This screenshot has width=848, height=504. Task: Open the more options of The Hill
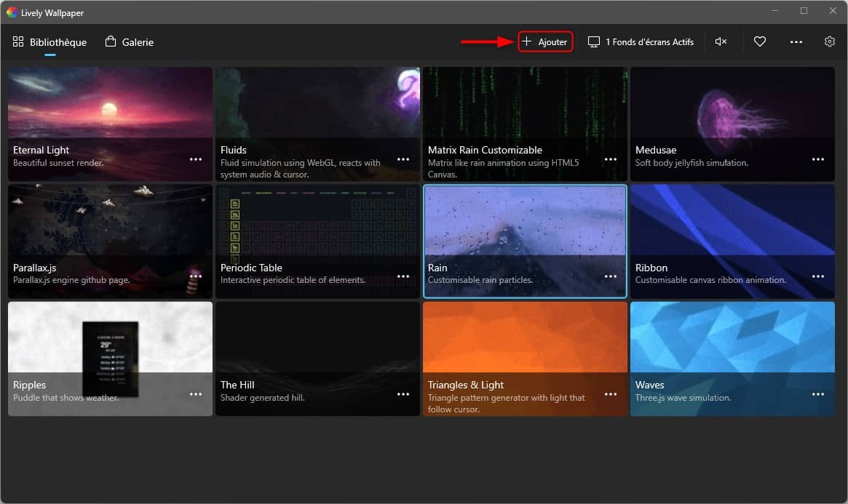coord(403,394)
